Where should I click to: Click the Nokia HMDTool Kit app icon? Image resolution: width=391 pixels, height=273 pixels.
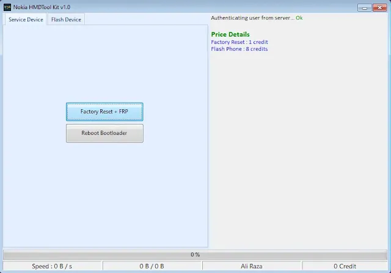coord(7,7)
